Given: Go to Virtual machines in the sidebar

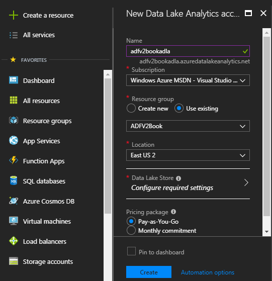Looking at the screenshot, I should coord(47,221).
